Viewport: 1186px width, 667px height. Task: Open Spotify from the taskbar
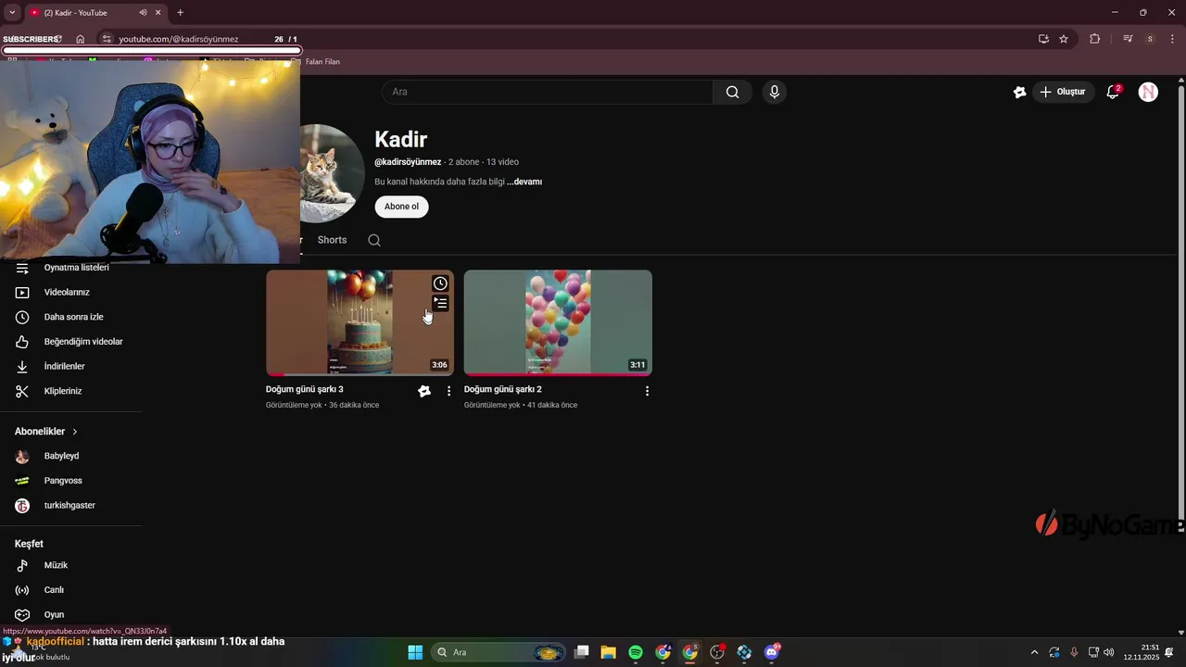636,652
